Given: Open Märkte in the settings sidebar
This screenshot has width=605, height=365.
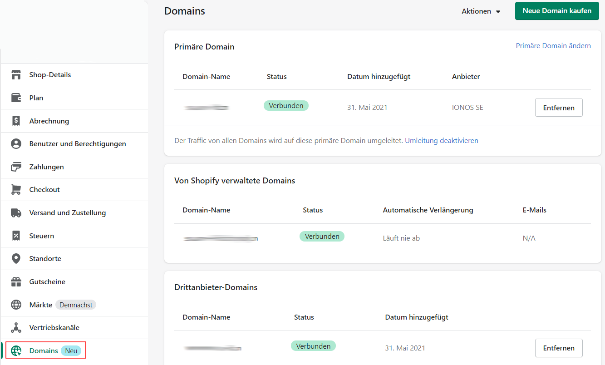Looking at the screenshot, I should (x=41, y=305).
